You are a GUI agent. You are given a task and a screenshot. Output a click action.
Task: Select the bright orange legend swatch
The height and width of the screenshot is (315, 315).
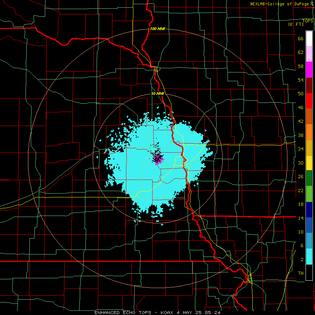coord(309,132)
